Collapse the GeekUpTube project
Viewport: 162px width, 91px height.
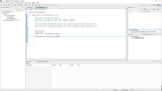pyautogui.click(x=1, y=13)
